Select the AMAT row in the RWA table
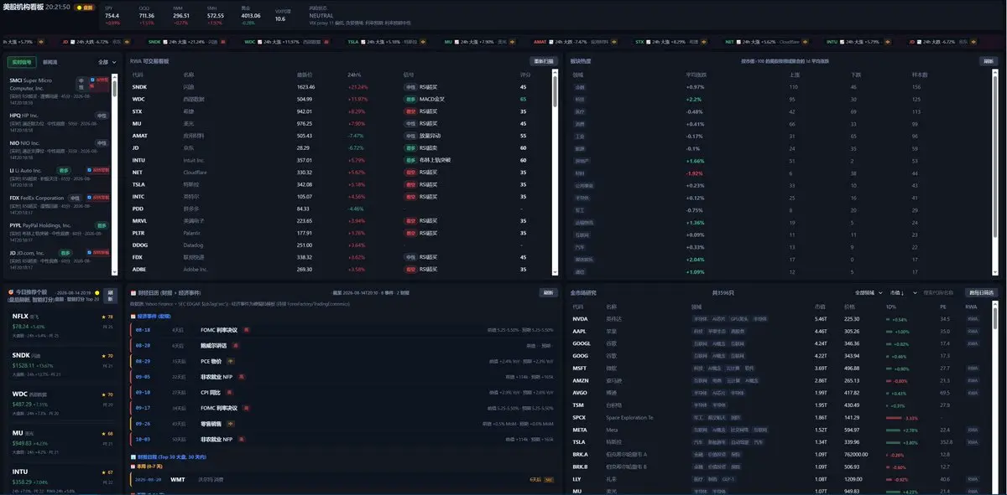Image resolution: width=1007 pixels, height=495 pixels. [337, 135]
